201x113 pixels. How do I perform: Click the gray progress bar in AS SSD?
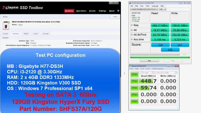pos(155,55)
